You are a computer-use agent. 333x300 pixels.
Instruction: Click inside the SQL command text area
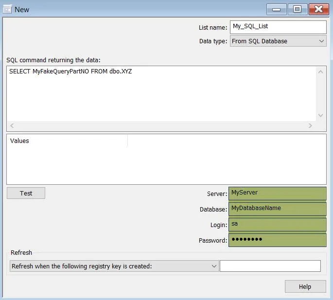(x=161, y=93)
